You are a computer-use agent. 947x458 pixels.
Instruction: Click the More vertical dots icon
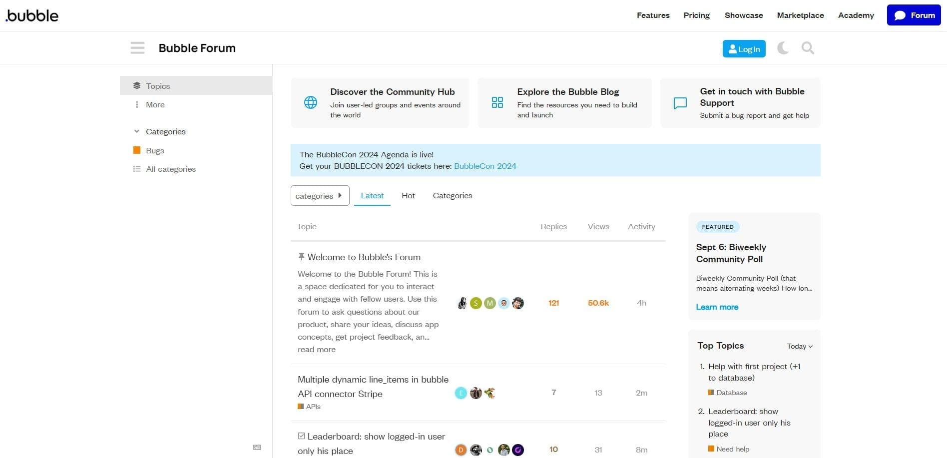pos(137,104)
